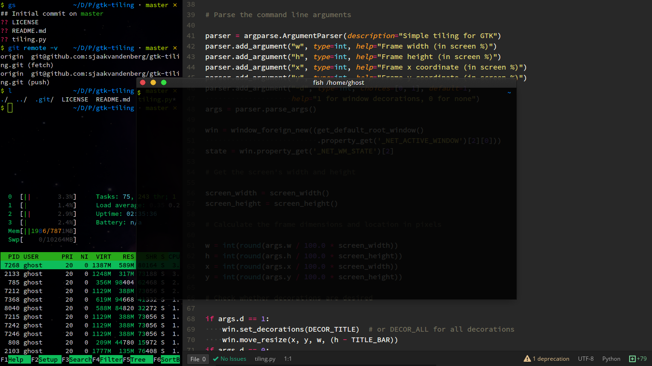This screenshot has width=652, height=366.
Task: Select htop process row with PID 2103
Action: (90, 351)
